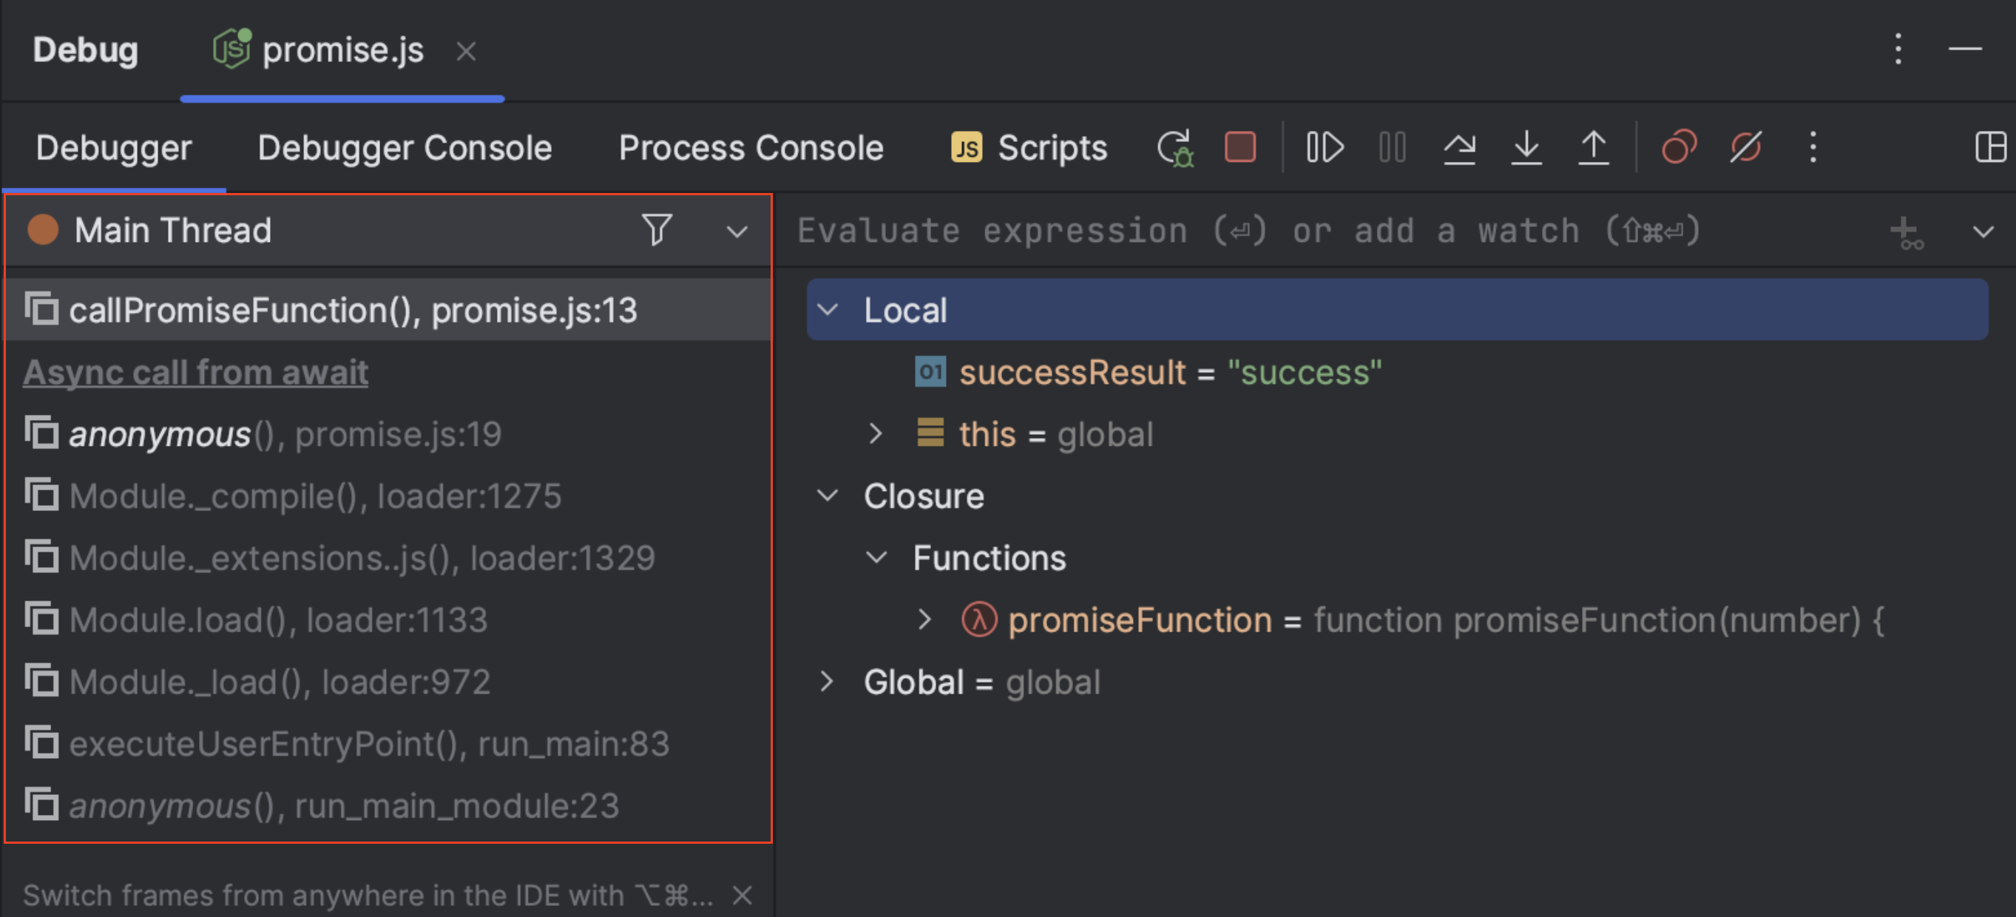Image resolution: width=2016 pixels, height=917 pixels.
Task: Dismiss the Switch frames hint
Action: [742, 894]
